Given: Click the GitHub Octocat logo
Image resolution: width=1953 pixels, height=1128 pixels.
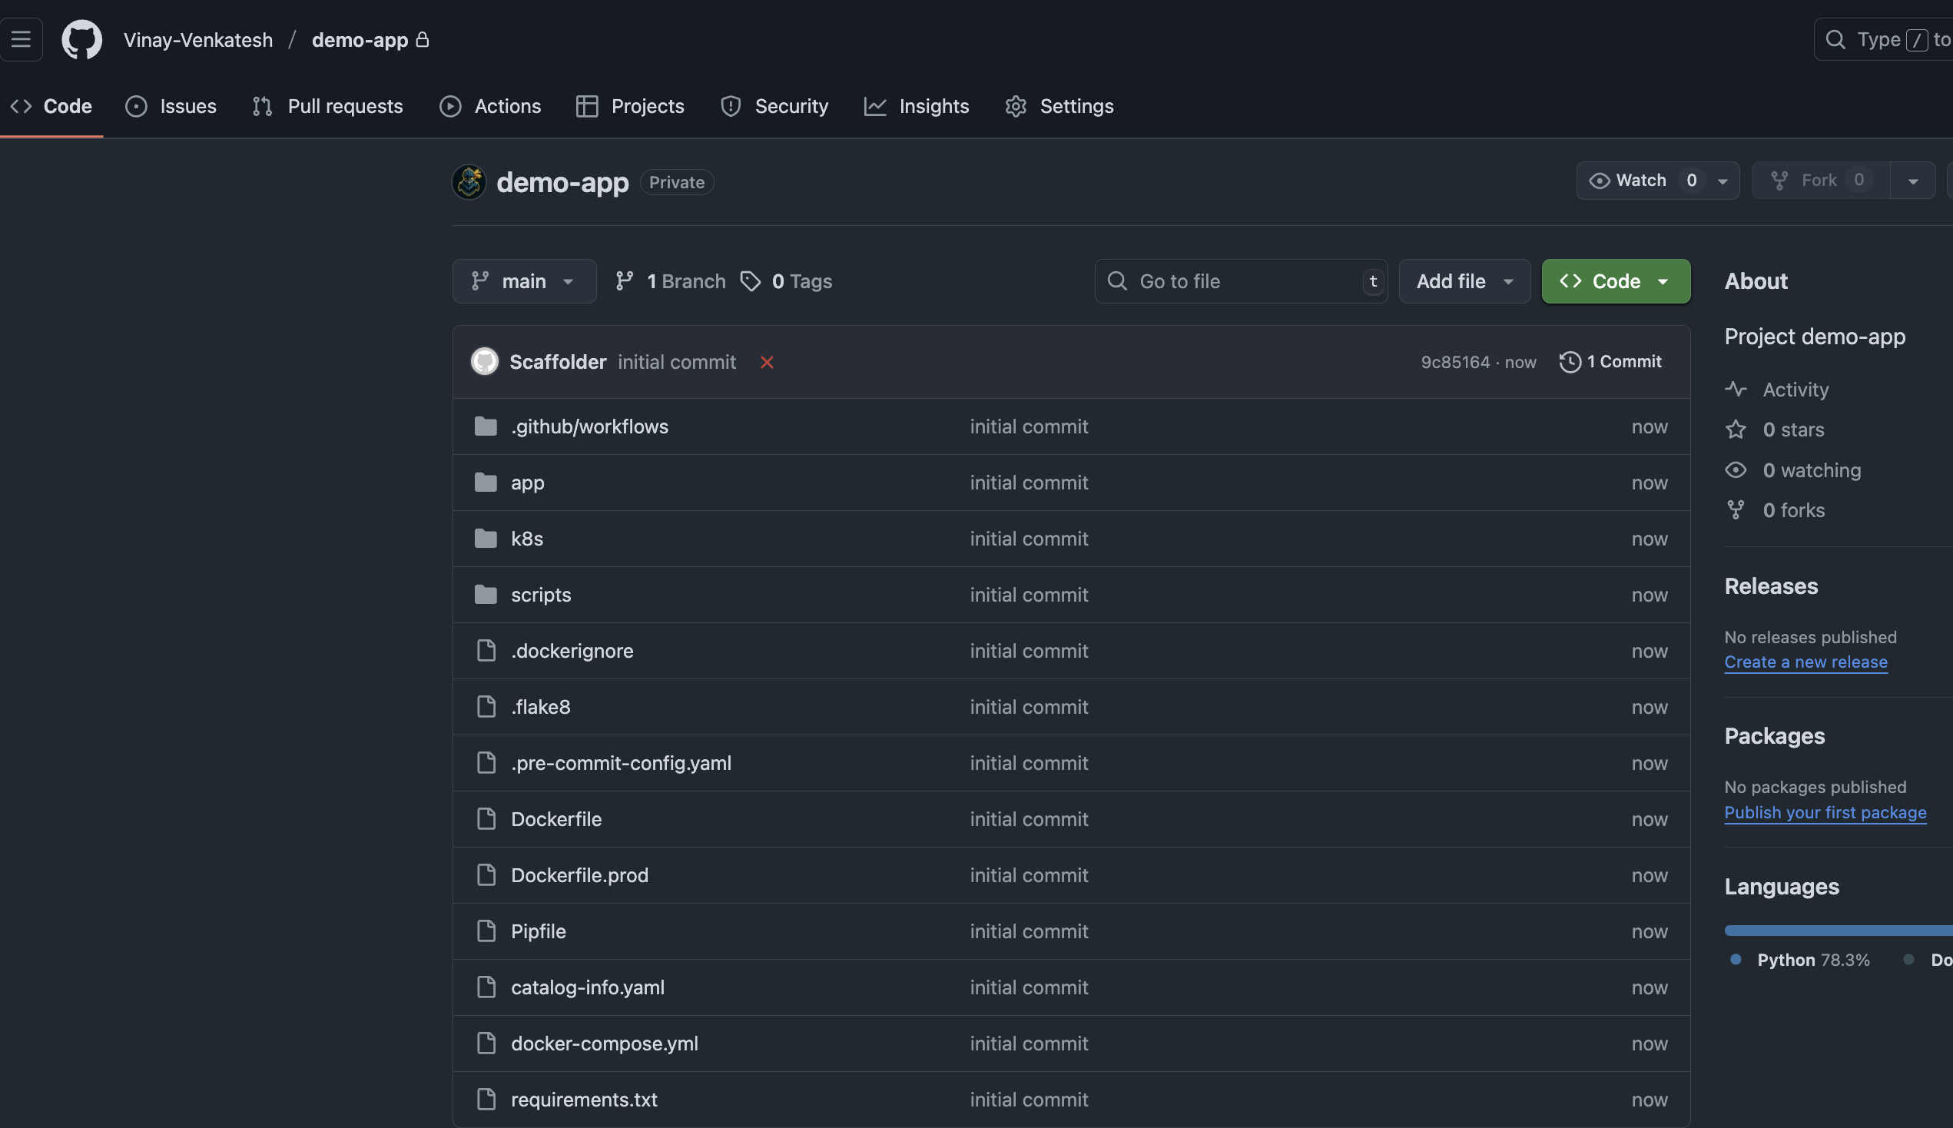Looking at the screenshot, I should coord(81,39).
